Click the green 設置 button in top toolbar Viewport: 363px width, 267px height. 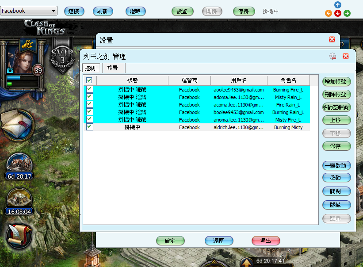(x=183, y=11)
